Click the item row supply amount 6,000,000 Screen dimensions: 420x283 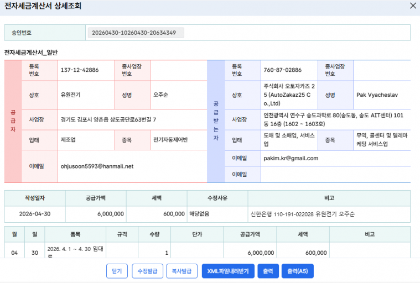click(261, 253)
